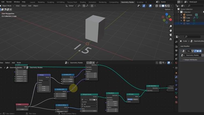This screenshot has width=204, height=115.
Task: Switch perspective/orthographic grid icon in viewport
Action: (x=171, y=39)
